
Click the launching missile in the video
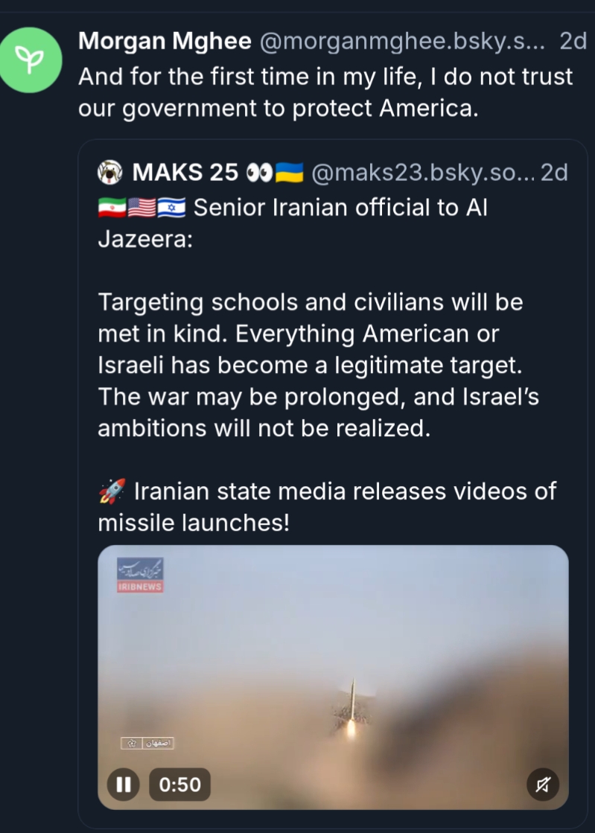(352, 707)
